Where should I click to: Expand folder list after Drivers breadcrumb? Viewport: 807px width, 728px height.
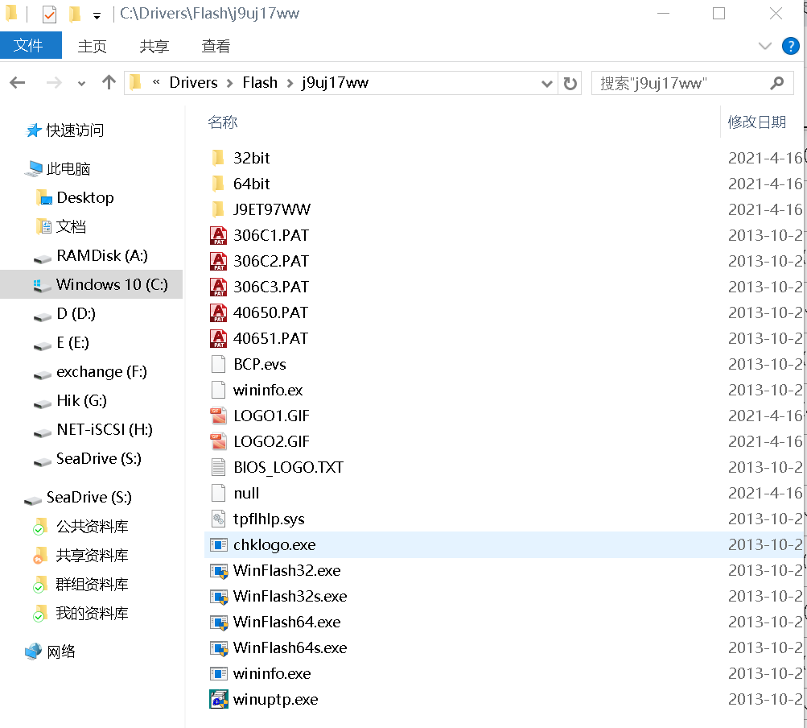click(x=229, y=83)
